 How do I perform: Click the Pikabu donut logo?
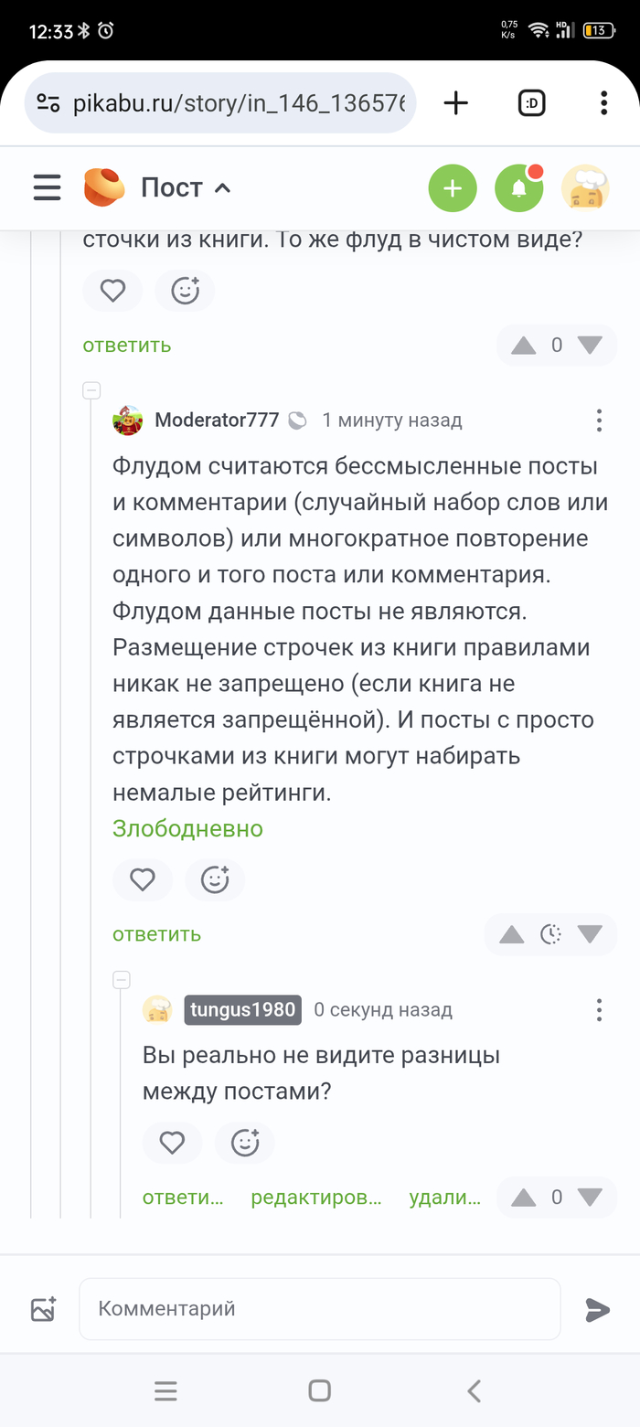click(103, 187)
